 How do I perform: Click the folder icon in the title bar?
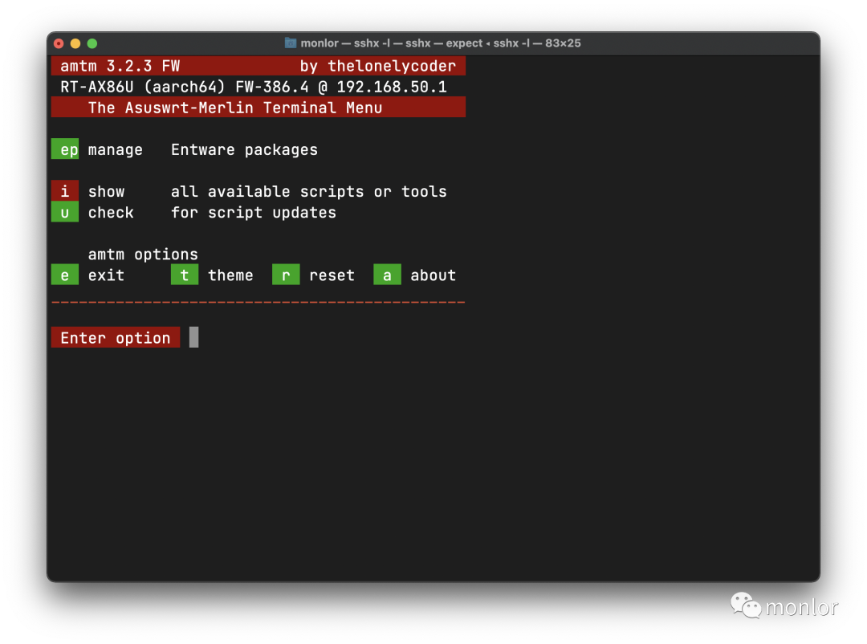click(x=291, y=43)
